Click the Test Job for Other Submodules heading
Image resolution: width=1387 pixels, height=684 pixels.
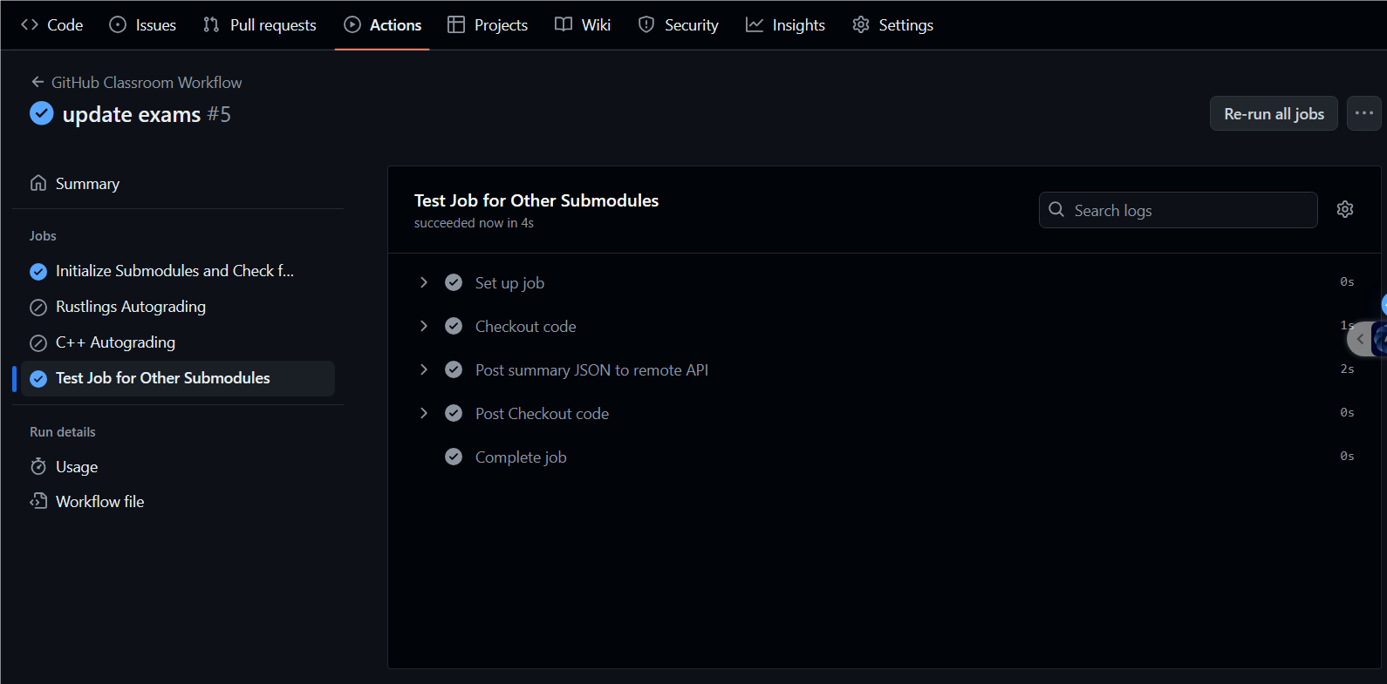pos(536,200)
